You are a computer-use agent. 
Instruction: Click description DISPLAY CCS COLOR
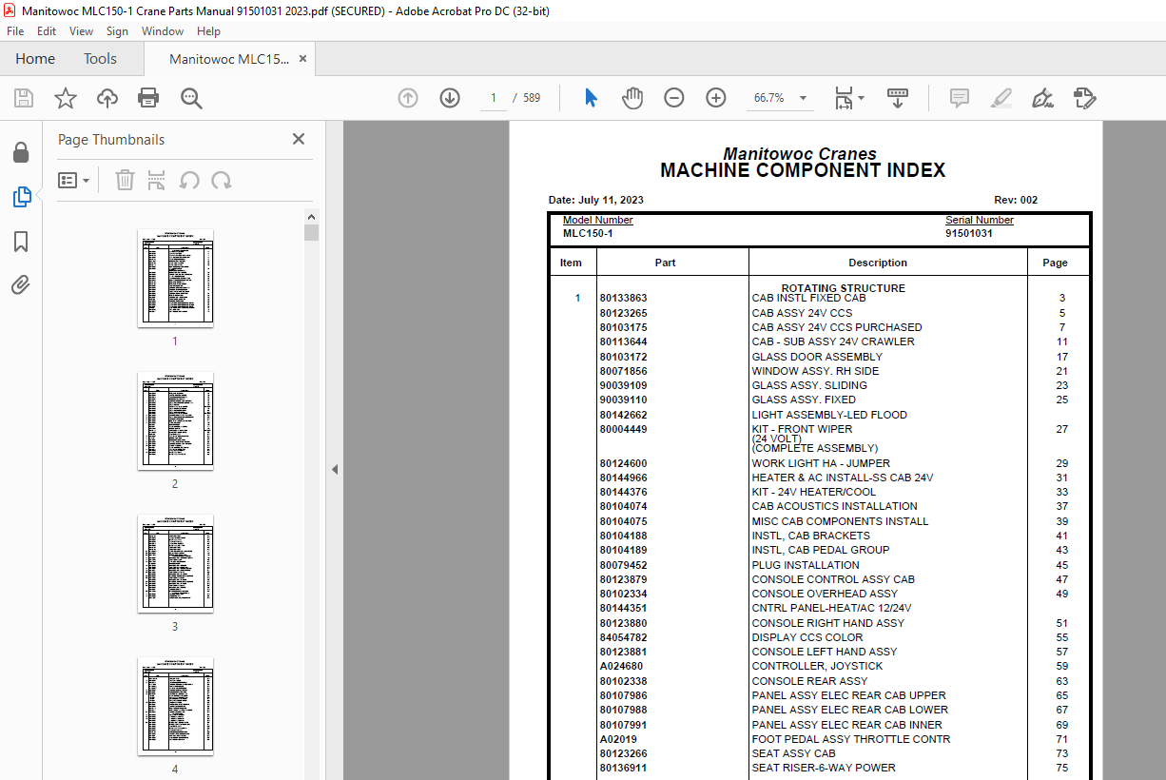pyautogui.click(x=807, y=637)
